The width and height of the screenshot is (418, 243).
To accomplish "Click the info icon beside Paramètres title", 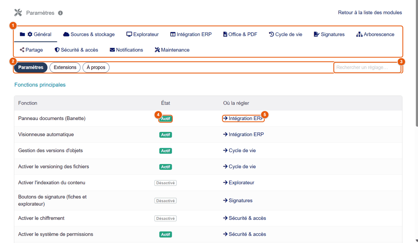I will click(60, 13).
